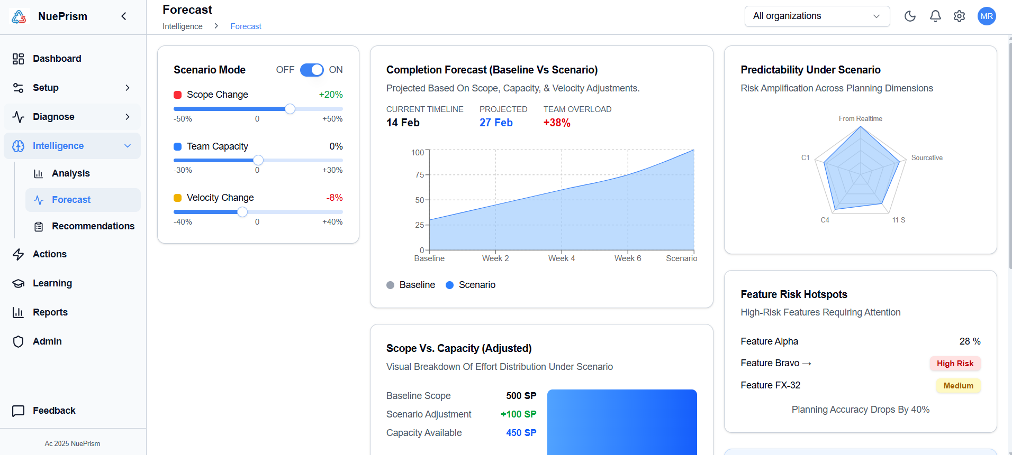Open the settings gear icon

tap(959, 16)
